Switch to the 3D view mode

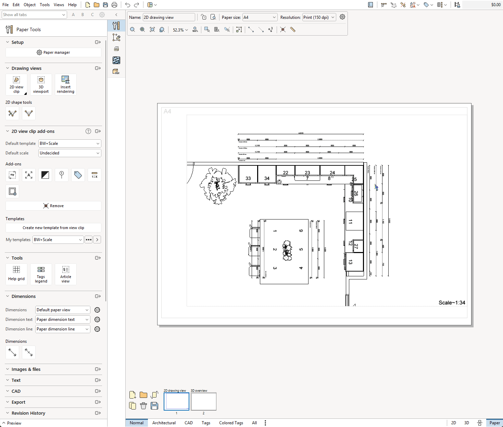pyautogui.click(x=467, y=423)
